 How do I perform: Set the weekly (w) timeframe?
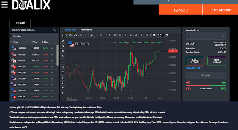[x=141, y=35]
